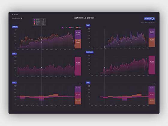Viewport: 168px width, 126px height.
Task: Toggle the purple series in the chart legend
Action: pyautogui.click(x=64, y=28)
